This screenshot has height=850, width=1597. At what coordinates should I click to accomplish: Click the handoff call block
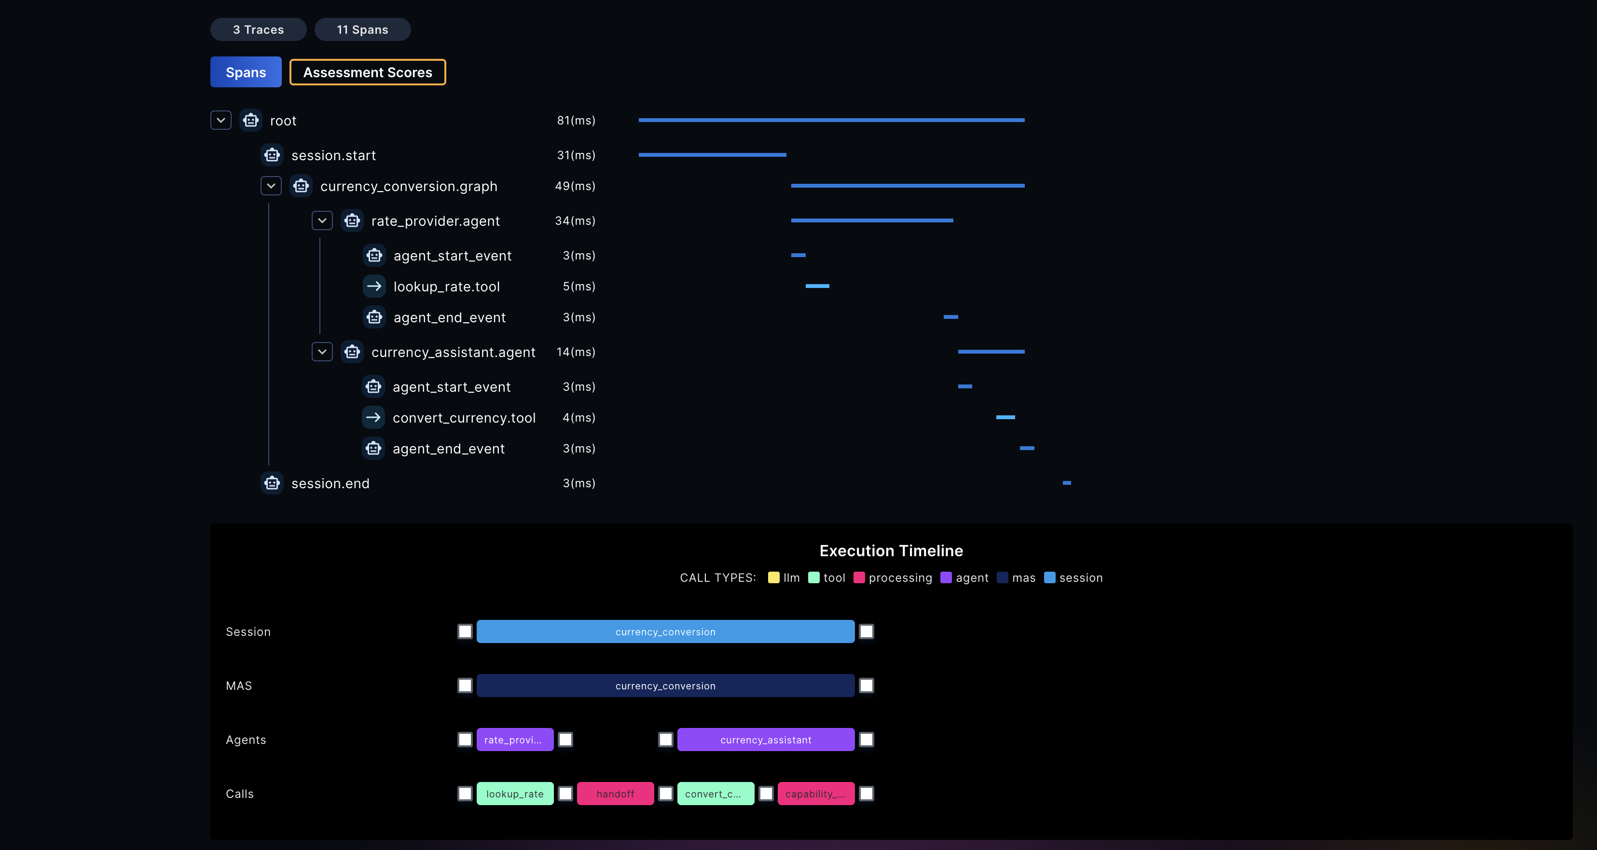[615, 794]
